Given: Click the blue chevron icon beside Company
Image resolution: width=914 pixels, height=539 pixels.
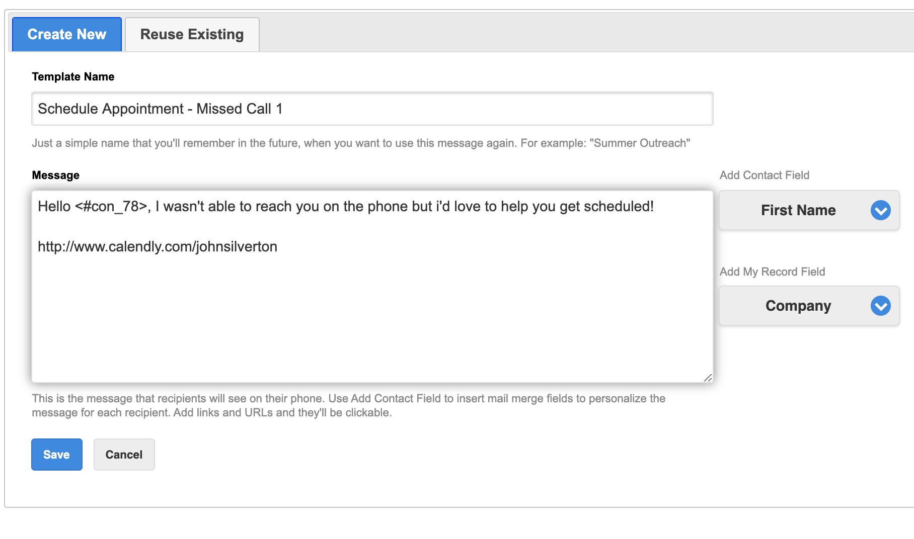Looking at the screenshot, I should (x=880, y=306).
